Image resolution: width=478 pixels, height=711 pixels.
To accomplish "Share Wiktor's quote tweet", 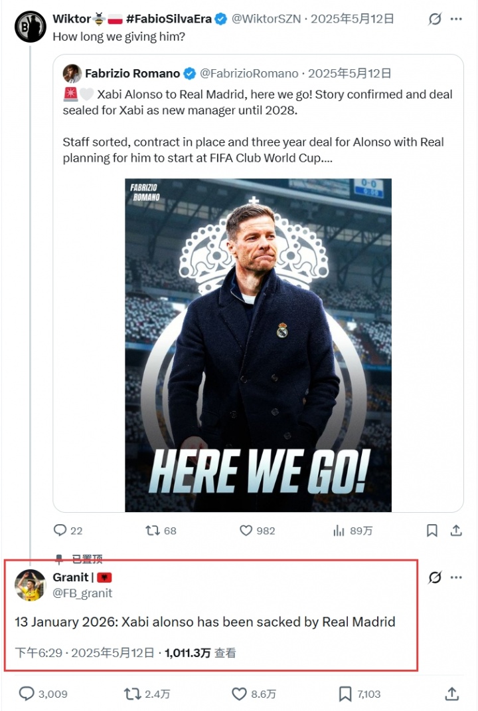I will 456,530.
